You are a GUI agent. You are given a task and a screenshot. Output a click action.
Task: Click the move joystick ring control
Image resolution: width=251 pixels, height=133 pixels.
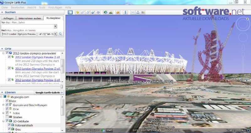243,37
